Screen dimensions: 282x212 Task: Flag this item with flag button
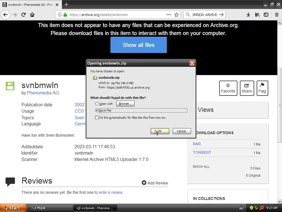click(262, 88)
